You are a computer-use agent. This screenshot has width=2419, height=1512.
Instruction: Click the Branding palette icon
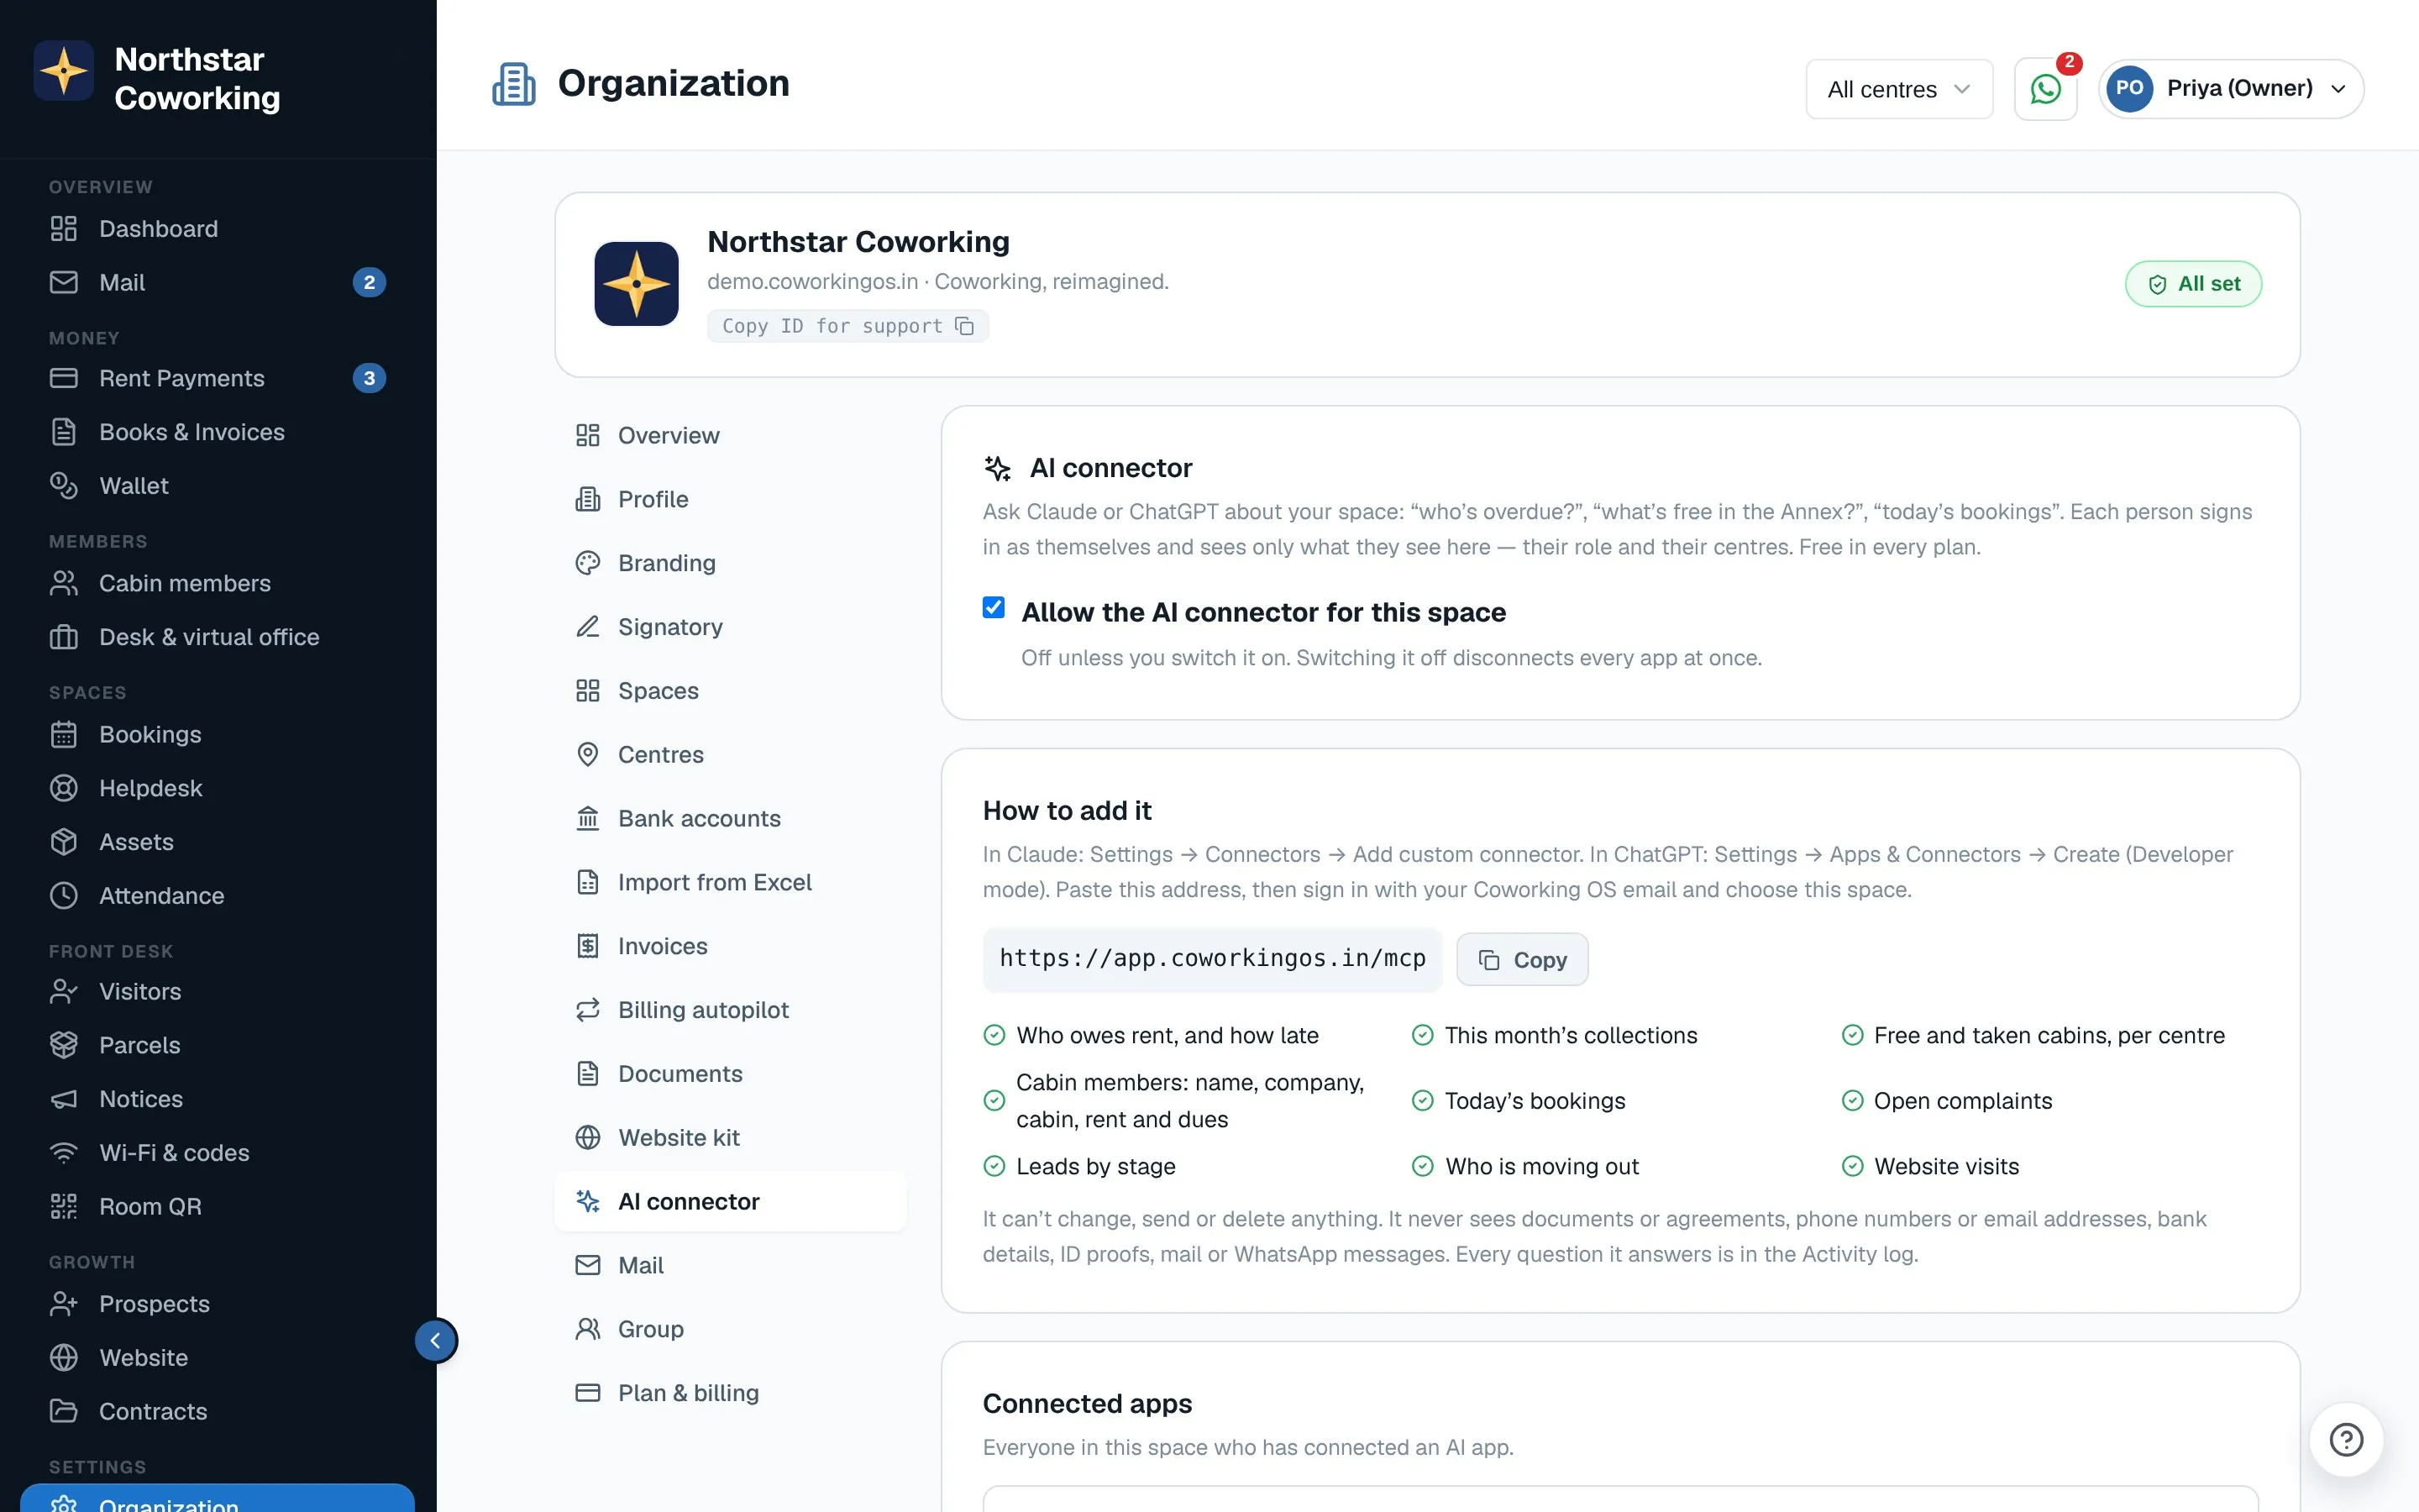588,563
